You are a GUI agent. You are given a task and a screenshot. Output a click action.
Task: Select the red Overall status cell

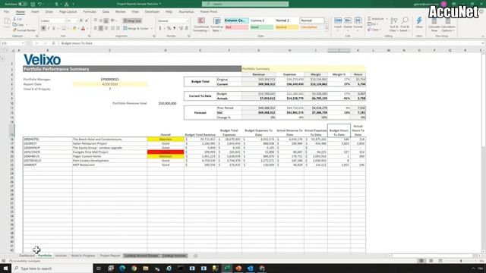coord(166,152)
